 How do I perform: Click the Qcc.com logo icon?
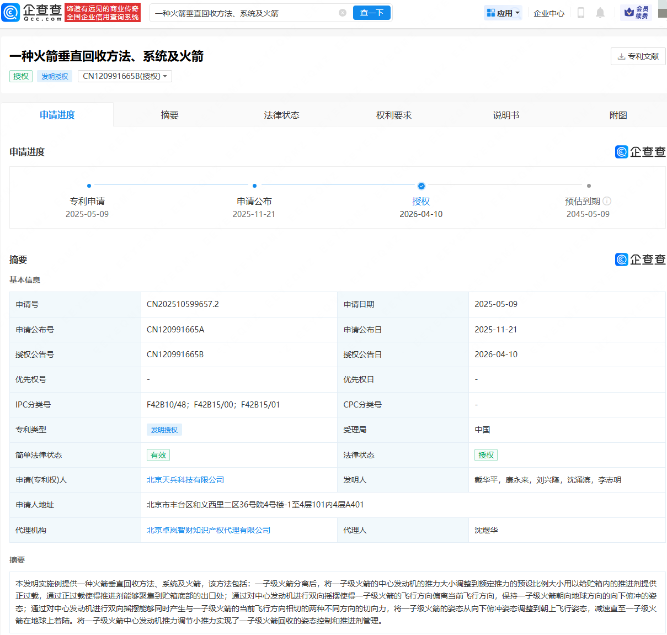coord(11,12)
